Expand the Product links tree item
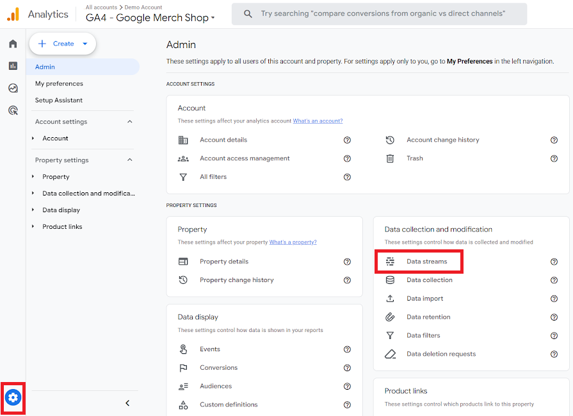The width and height of the screenshot is (573, 416). point(33,226)
